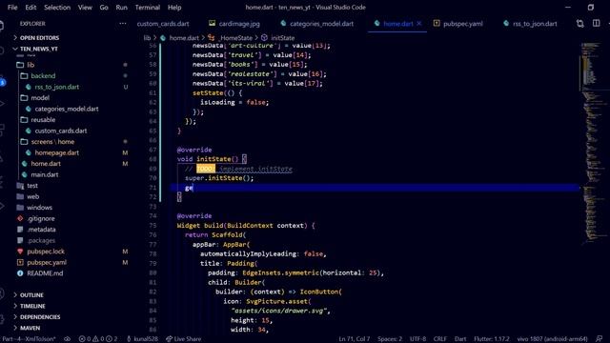Click the Flutter: 1.17.2 version item
Image resolution: width=610 pixels, height=343 pixels.
492,339
